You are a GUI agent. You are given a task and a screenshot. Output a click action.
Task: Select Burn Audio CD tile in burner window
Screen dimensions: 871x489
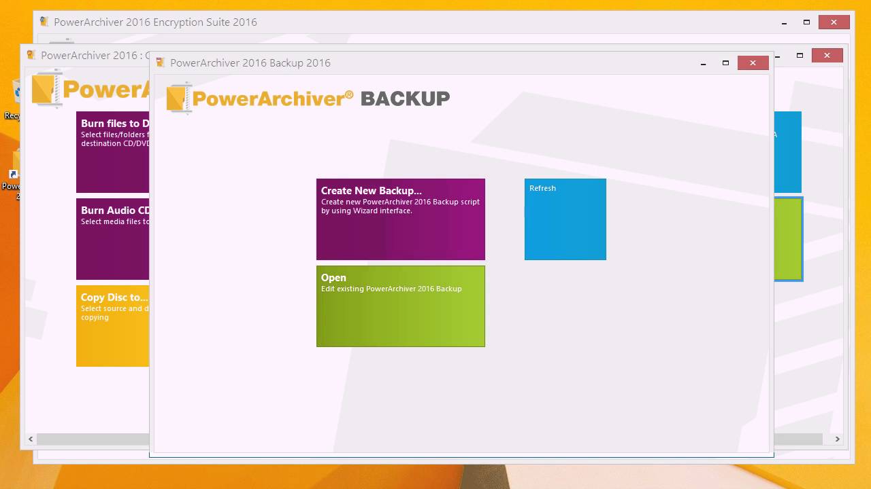tap(113, 239)
